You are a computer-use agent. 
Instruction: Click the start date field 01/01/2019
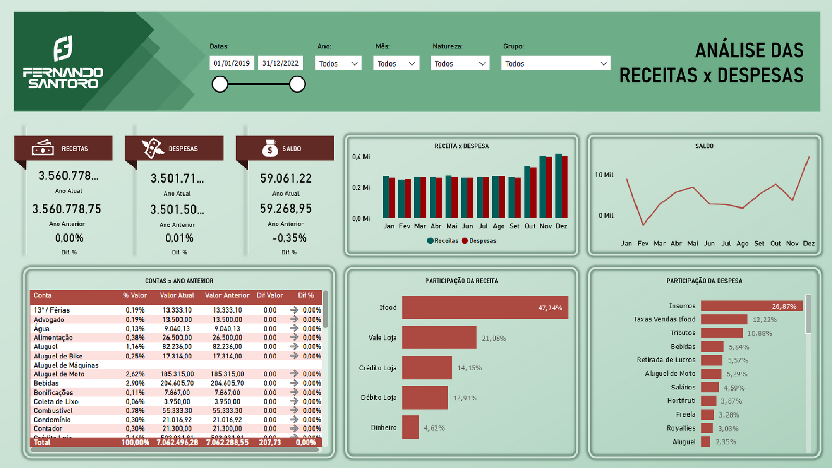coord(231,63)
